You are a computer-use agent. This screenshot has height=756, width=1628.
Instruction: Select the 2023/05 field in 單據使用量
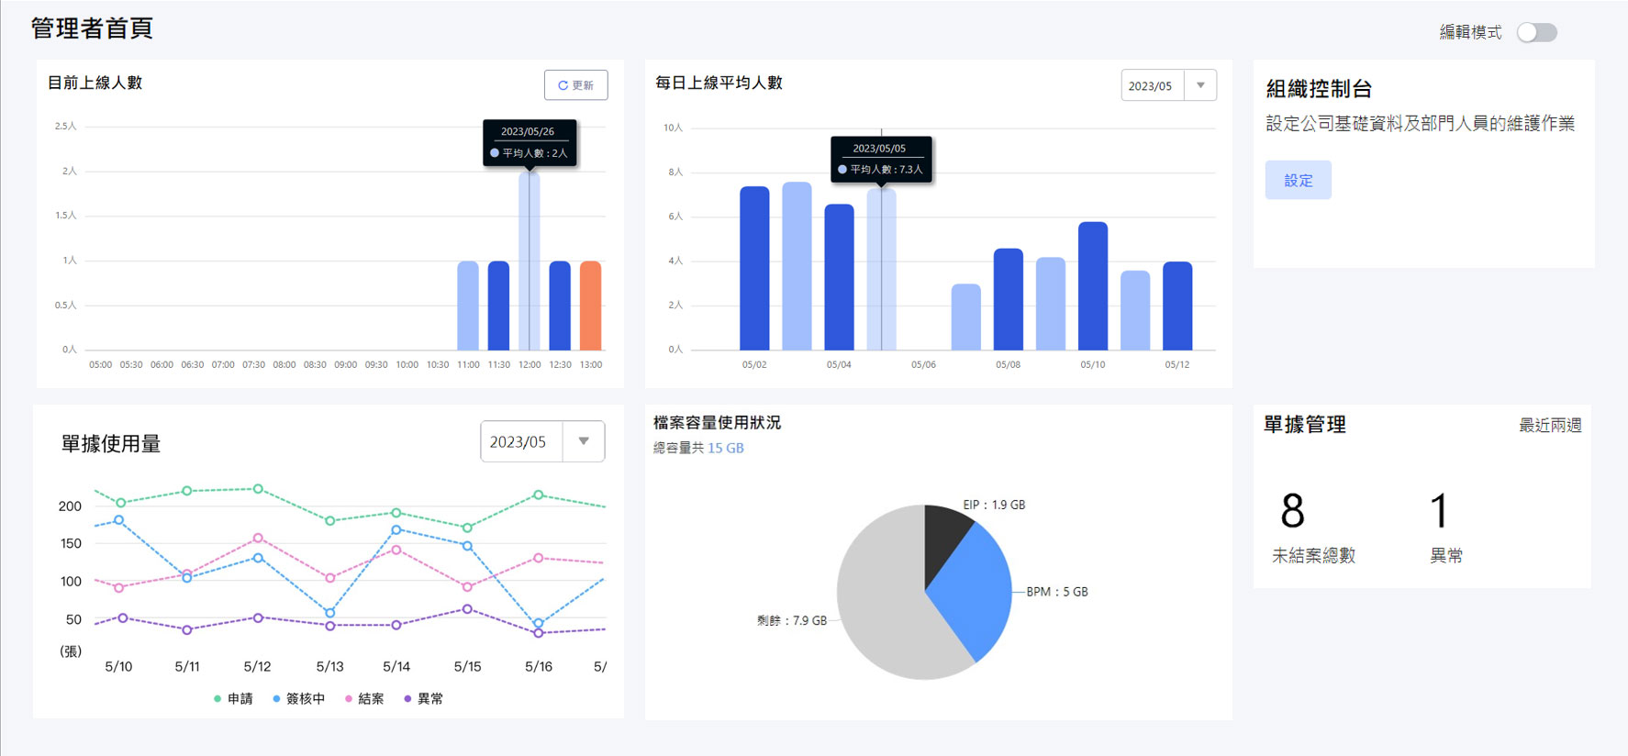[519, 441]
